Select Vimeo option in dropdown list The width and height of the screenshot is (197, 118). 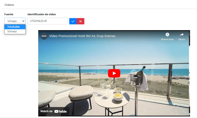pos(15,32)
